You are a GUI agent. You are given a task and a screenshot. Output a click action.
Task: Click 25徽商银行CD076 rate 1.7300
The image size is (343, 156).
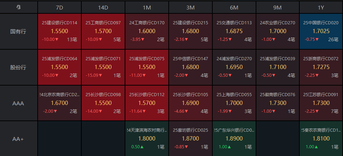[x=277, y=102]
